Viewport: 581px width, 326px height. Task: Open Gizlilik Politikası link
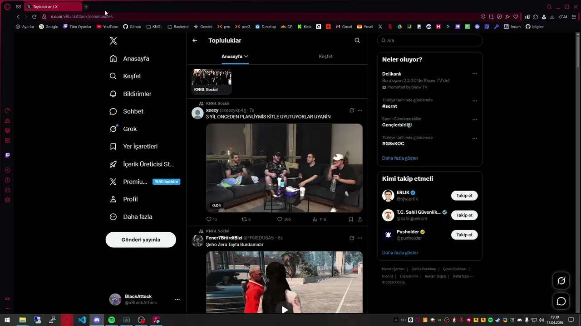coord(423,269)
